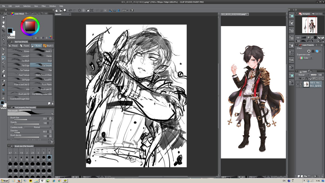Click the Save icon in command bar
This screenshot has height=183, width=325.
coord(65,10)
